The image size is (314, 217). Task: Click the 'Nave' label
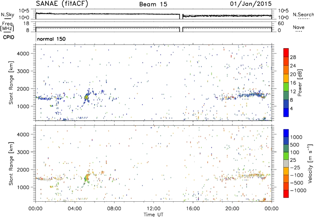299,27
